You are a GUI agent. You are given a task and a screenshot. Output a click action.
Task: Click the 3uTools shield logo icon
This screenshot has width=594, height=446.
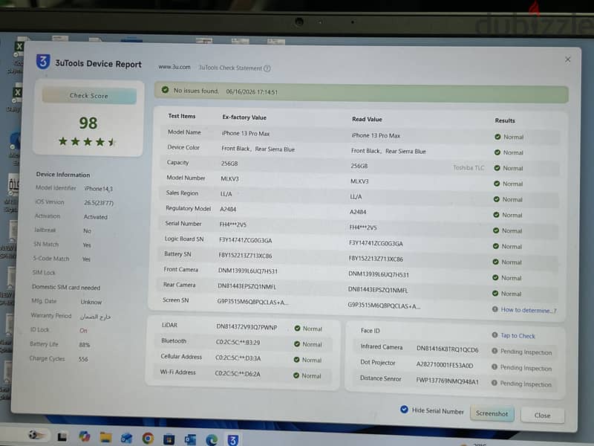click(x=43, y=62)
